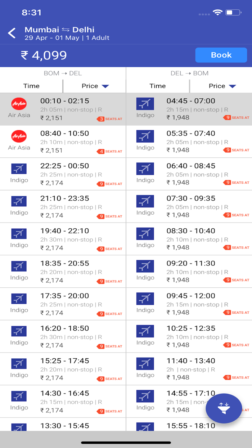Click the battery indicator in the status bar
The height and width of the screenshot is (448, 252).
(232, 12)
